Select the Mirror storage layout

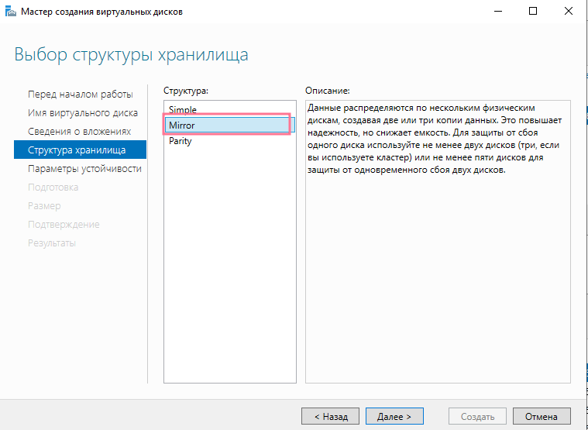(x=182, y=126)
